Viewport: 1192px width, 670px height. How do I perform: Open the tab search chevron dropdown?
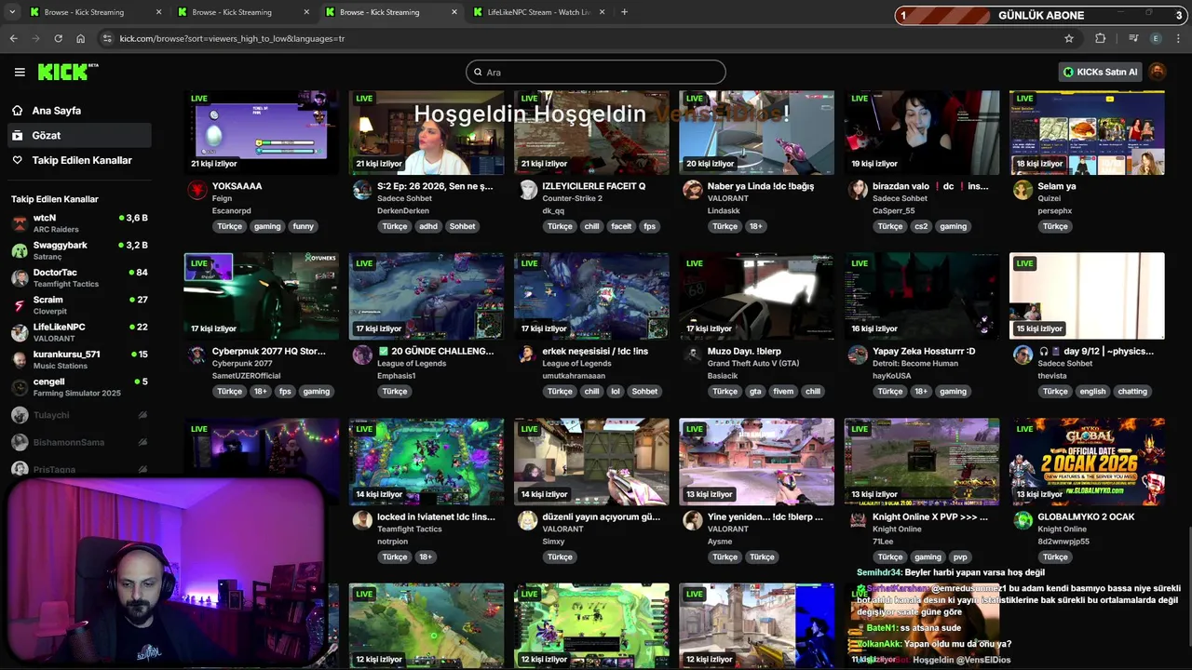click(x=12, y=12)
